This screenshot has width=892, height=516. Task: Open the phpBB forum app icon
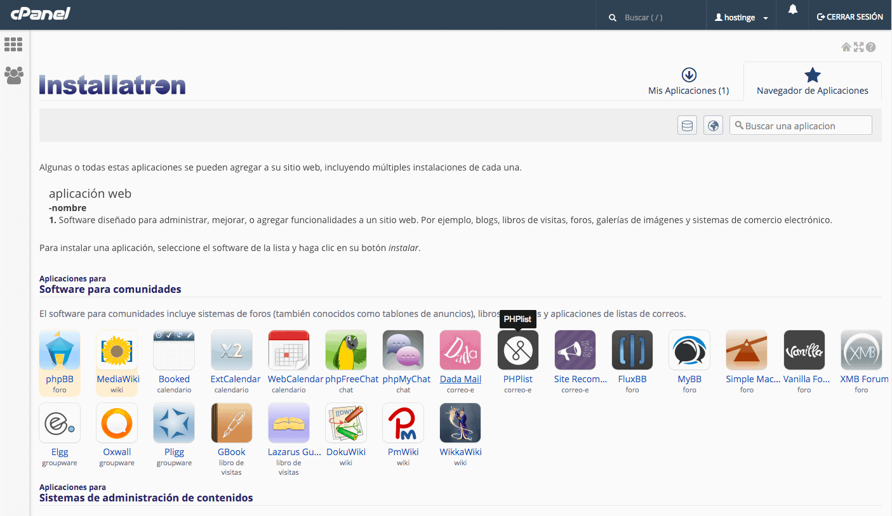(x=60, y=350)
